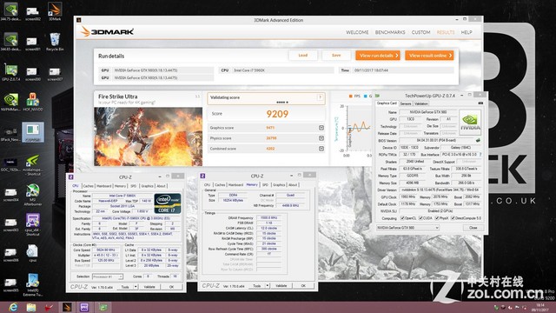Open Graphics tab in CPU-Z Memory window
The image size is (556, 313).
pos(279,185)
